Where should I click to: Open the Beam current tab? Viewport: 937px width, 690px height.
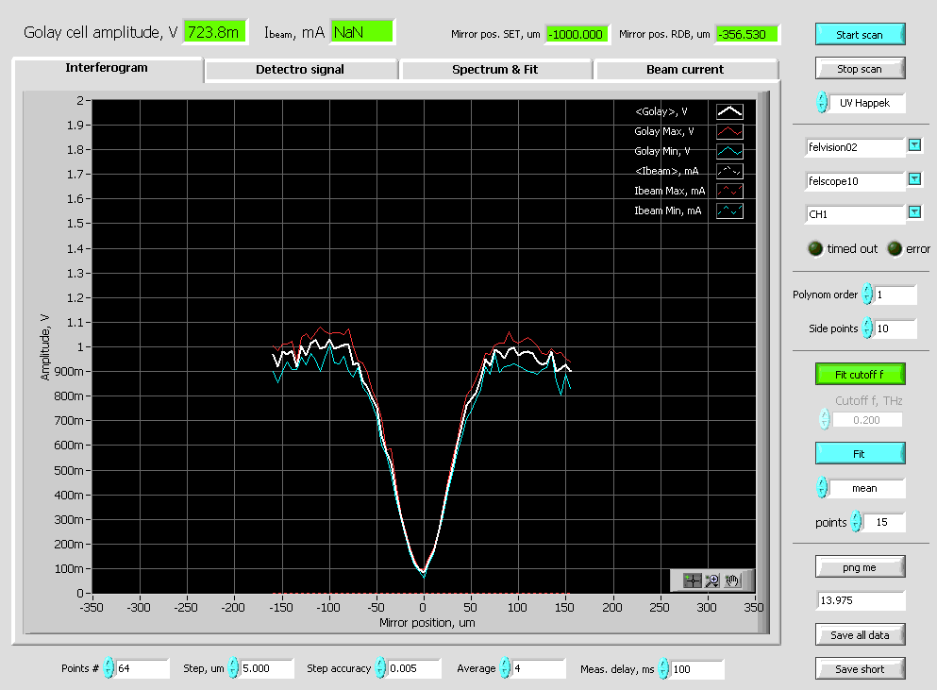pyautogui.click(x=685, y=69)
